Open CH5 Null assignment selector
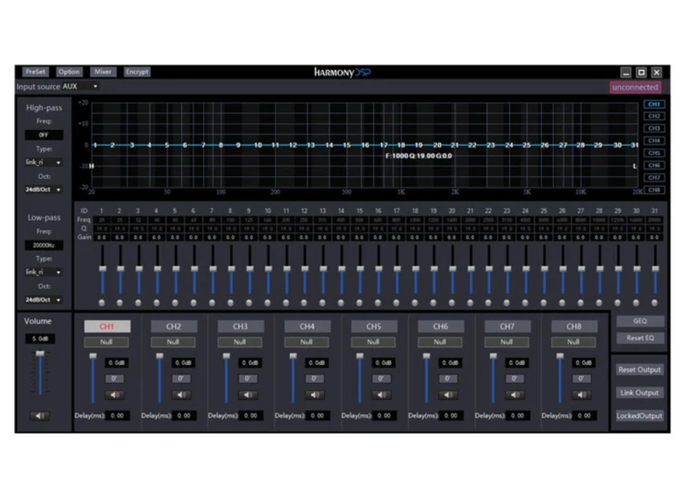695x489 pixels. click(373, 342)
